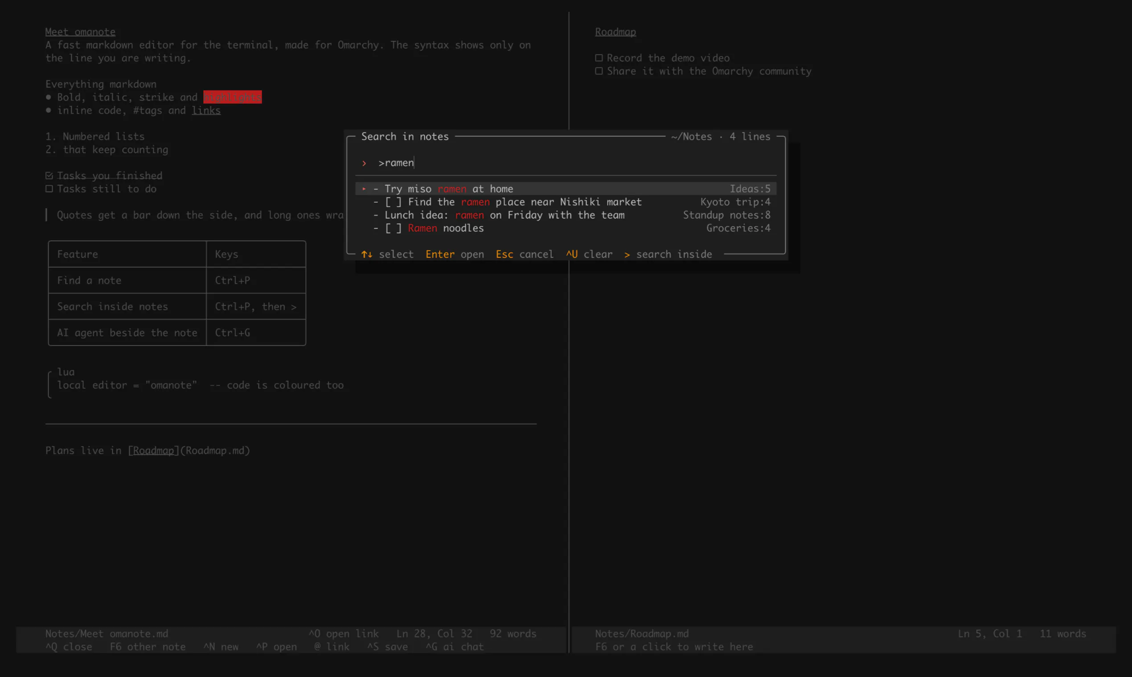Click the 'Groceries:4' source label

(x=738, y=228)
